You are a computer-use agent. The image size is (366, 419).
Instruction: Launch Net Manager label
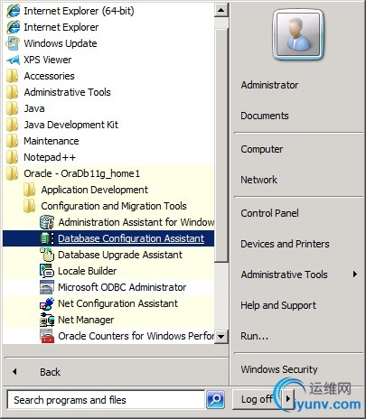point(86,320)
